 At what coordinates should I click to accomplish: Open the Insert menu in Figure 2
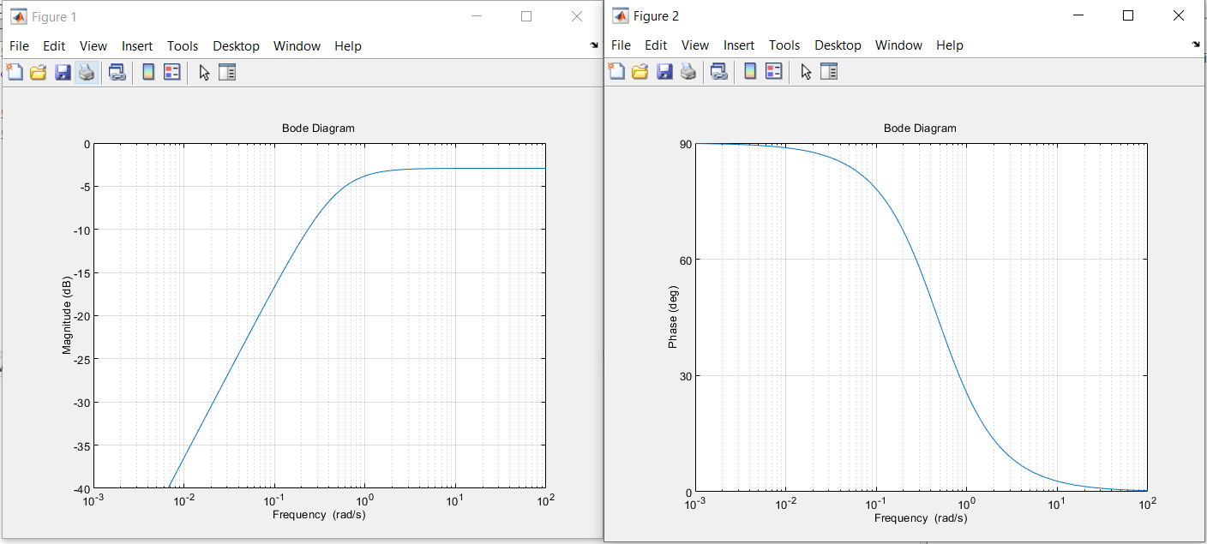(739, 45)
